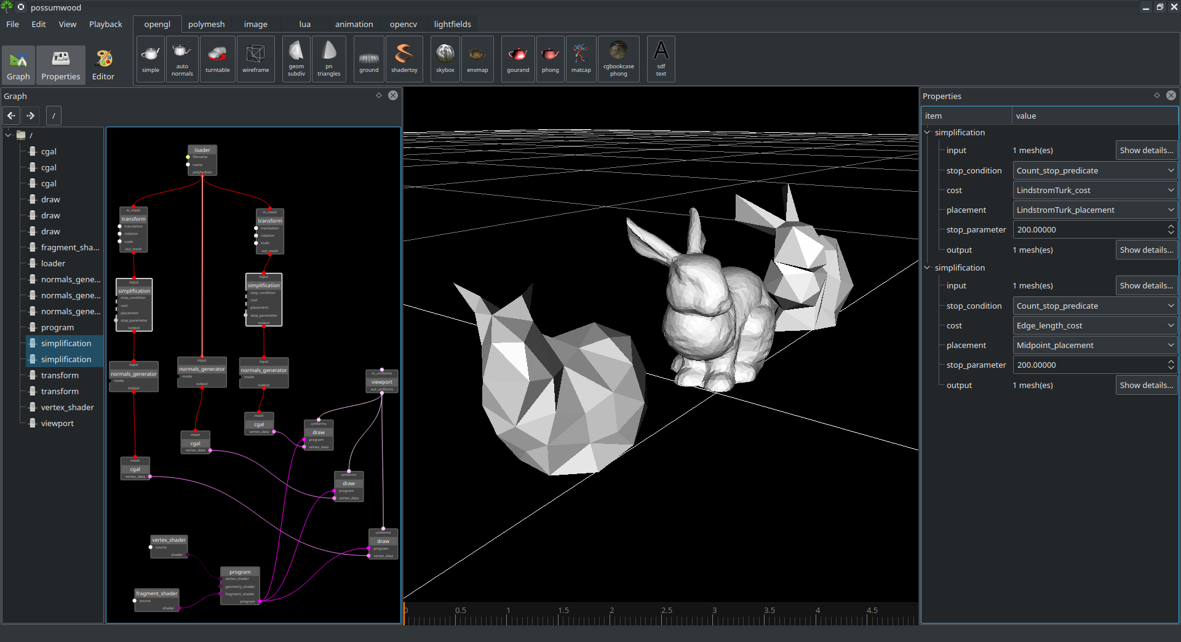Float the Properties panel

pos(1157,95)
